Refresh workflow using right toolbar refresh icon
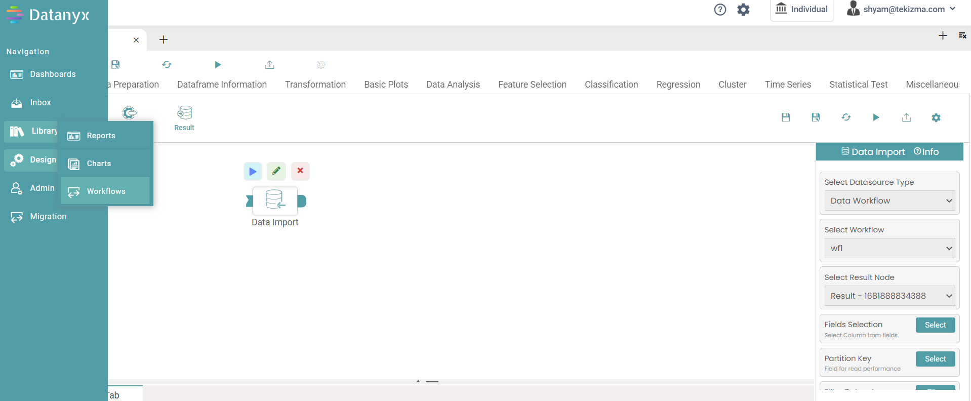This screenshot has width=971, height=401. 846,117
